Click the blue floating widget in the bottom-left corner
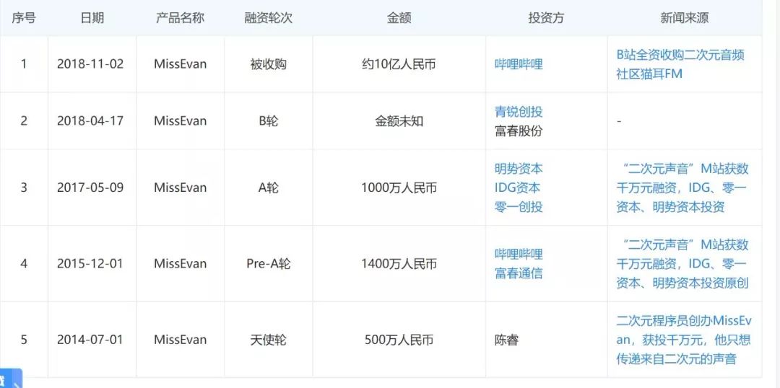Viewport: 780px width, 388px height. click(11, 379)
